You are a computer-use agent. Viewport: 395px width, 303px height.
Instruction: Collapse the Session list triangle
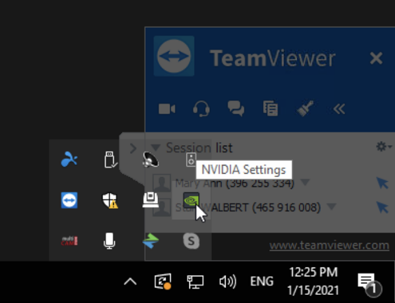[x=156, y=147]
